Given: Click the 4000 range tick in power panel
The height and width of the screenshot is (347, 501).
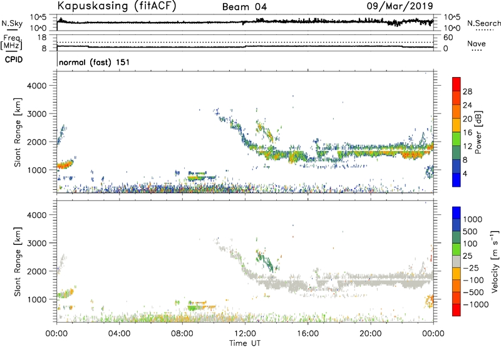Looking at the screenshot, I should pos(37,86).
